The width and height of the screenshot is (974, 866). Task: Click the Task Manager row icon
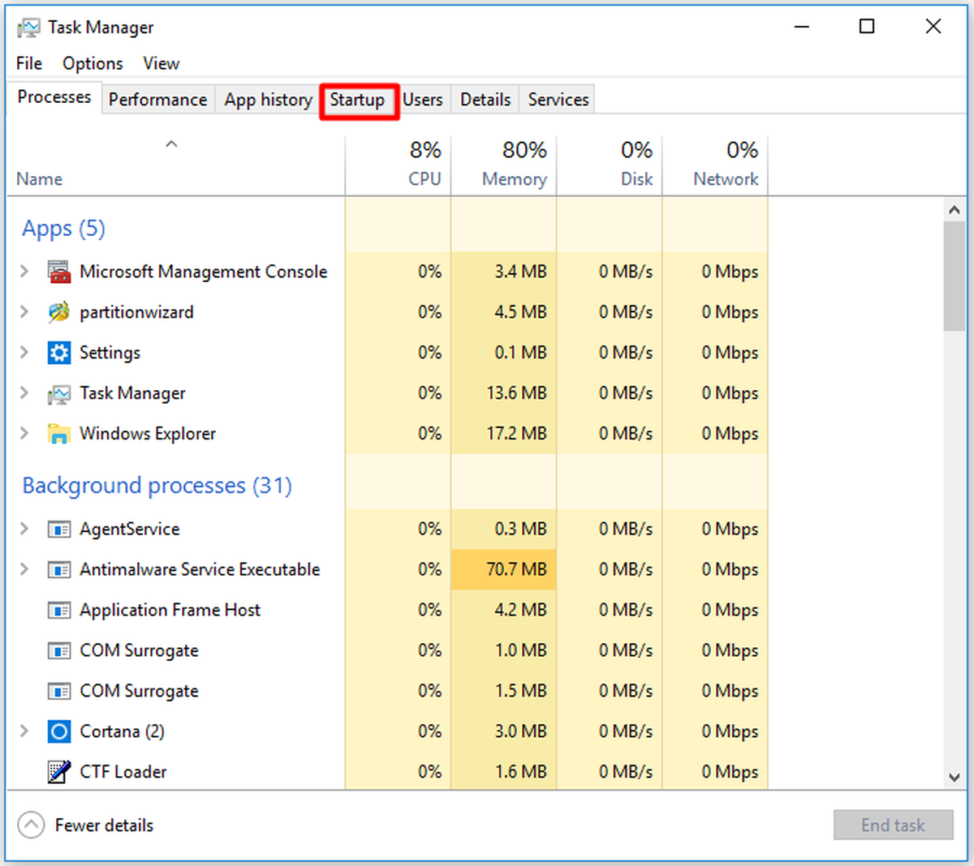tap(59, 394)
